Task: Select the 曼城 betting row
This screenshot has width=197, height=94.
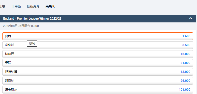Action: [x=98, y=36]
